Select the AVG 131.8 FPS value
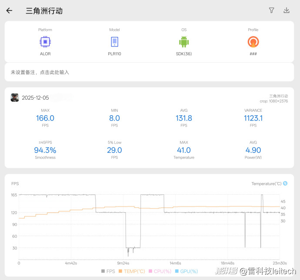Viewport: 300px width, 280px height. (x=183, y=118)
